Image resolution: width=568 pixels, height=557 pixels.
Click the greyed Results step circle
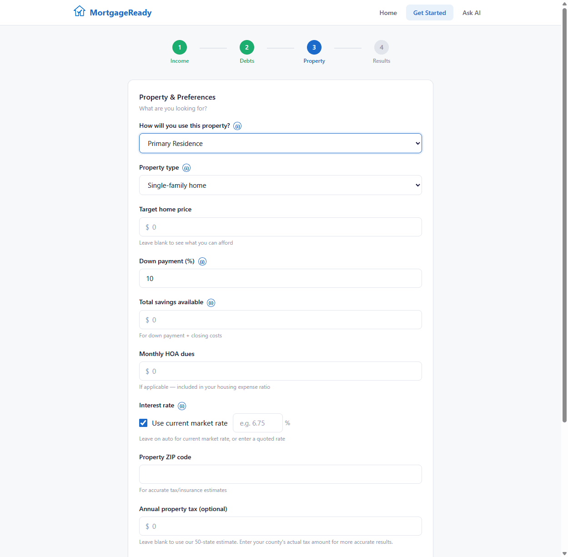(x=382, y=47)
